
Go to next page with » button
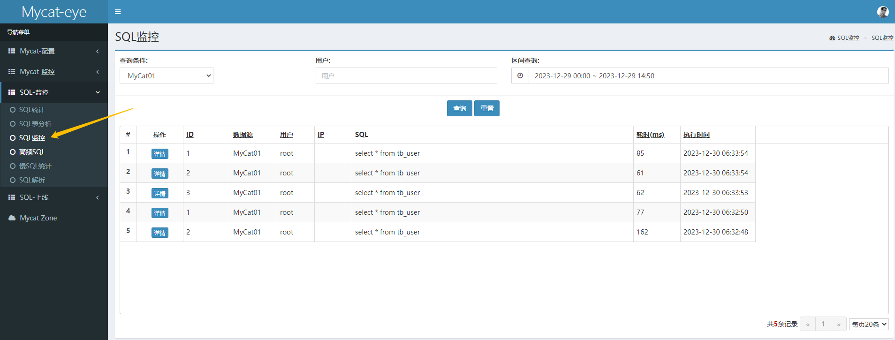pos(839,324)
